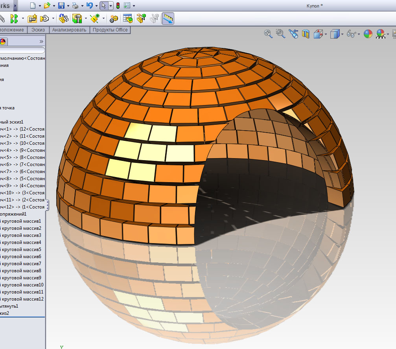The width and height of the screenshot is (396, 349).
Task: Click the Edit Appearance color sphere
Action: click(368, 34)
